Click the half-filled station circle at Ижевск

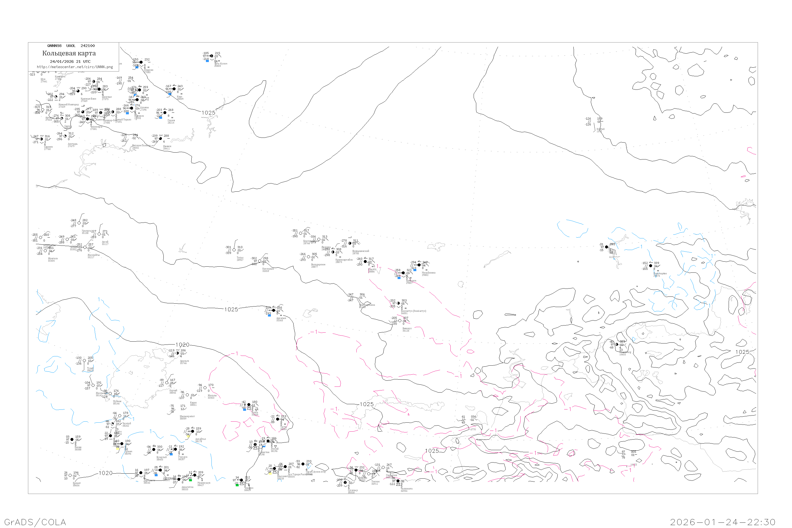[x=161, y=138]
